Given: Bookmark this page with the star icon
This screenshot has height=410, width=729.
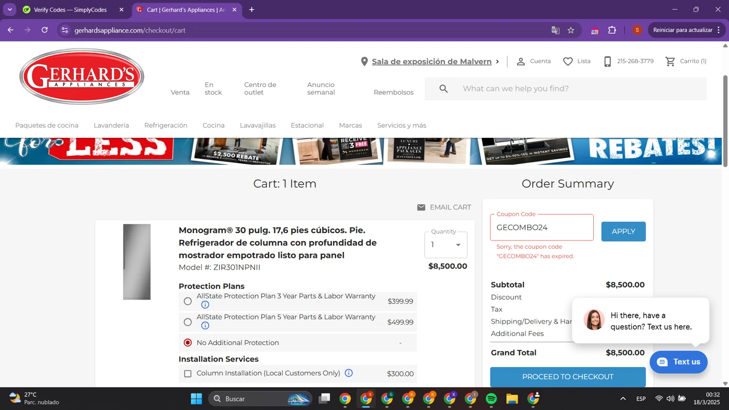Looking at the screenshot, I should click(571, 30).
